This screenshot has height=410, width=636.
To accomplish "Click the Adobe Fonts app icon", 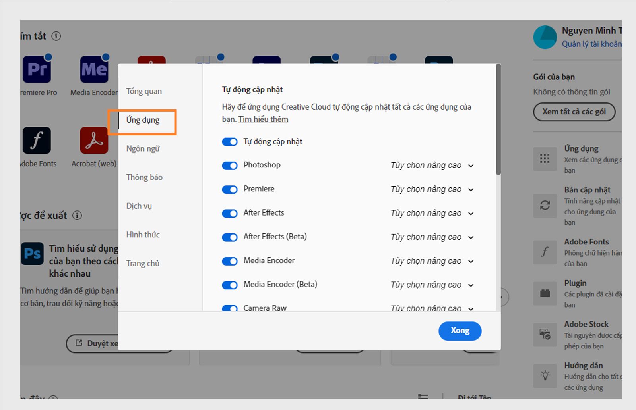I will (37, 141).
